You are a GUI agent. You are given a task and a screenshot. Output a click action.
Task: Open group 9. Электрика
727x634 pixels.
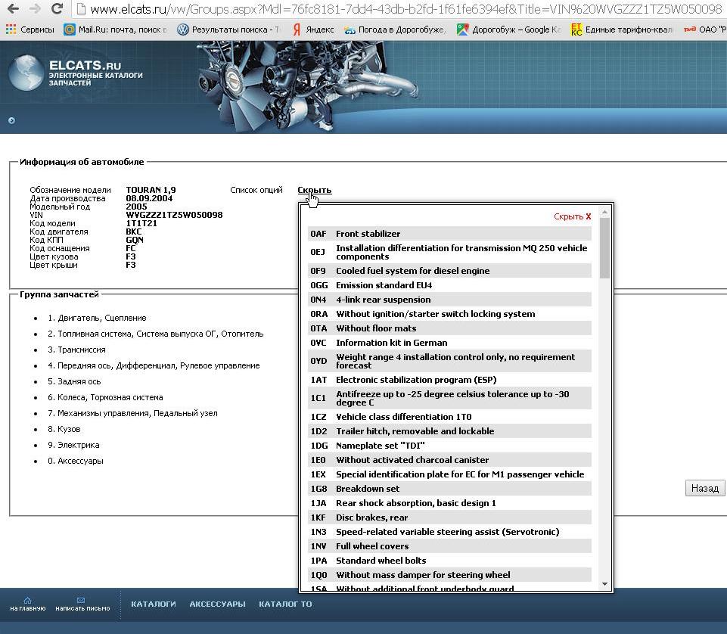73,446
